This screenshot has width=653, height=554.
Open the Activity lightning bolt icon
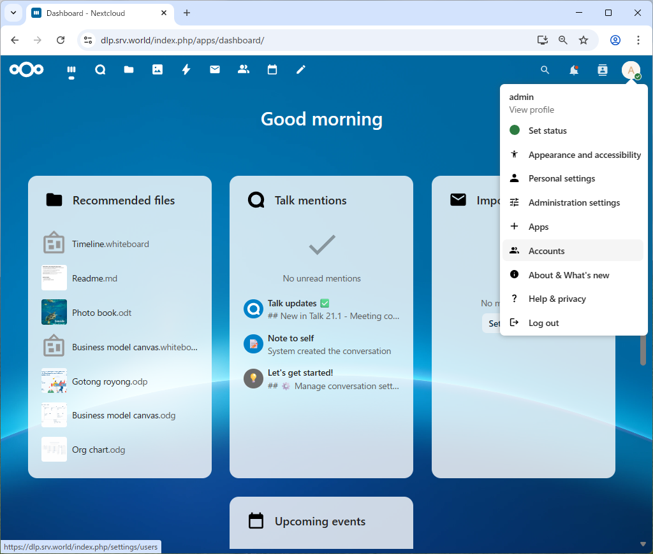(x=186, y=70)
